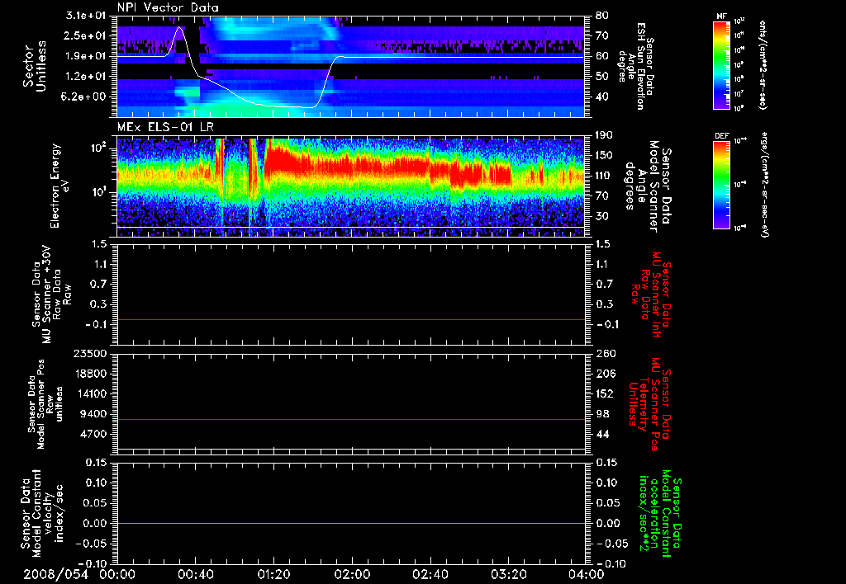The height and width of the screenshot is (584, 846).
Task: Click the "1.9e+01" sector tick value
Action: (86, 56)
